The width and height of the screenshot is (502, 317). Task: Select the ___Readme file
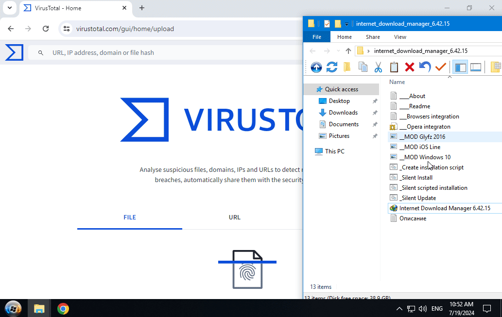pyautogui.click(x=415, y=106)
